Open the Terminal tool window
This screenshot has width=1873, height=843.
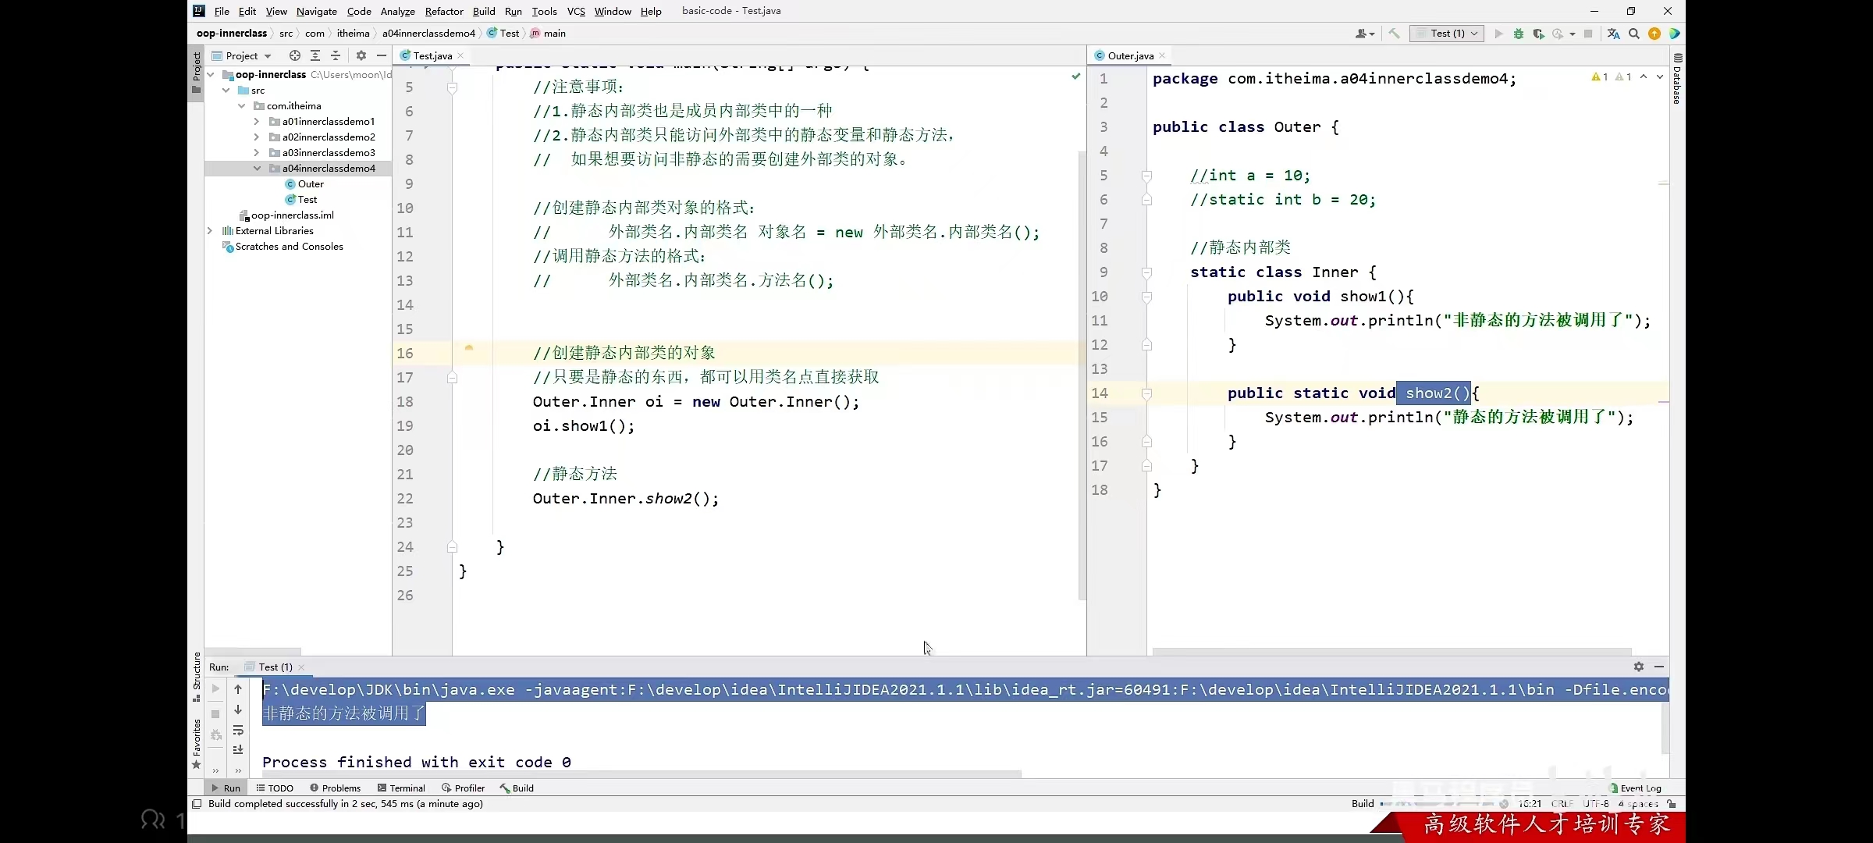point(401,788)
